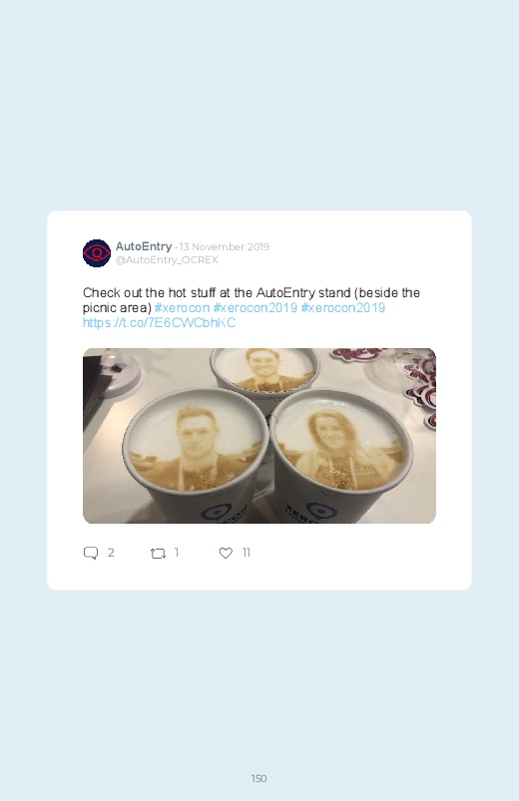Open the last #xerocon2019 hashtag
Image resolution: width=519 pixels, height=801 pixels.
click(342, 307)
